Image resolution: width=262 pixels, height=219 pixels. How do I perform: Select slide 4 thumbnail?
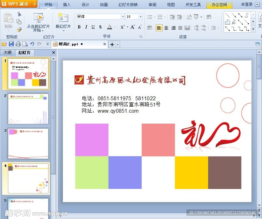point(28,178)
